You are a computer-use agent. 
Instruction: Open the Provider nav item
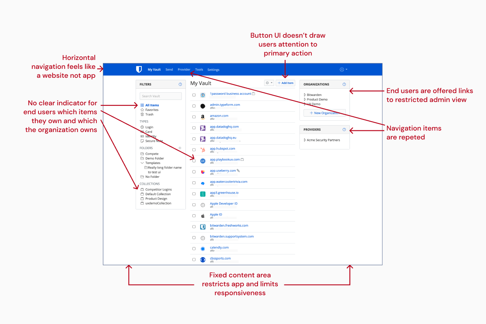point(184,70)
